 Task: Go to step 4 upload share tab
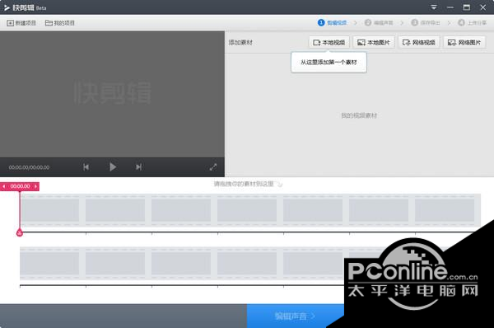coord(473,23)
